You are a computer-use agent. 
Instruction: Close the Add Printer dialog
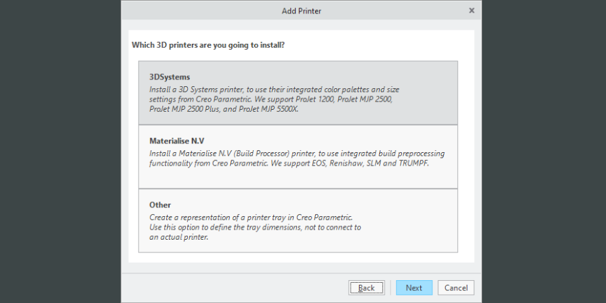click(471, 10)
